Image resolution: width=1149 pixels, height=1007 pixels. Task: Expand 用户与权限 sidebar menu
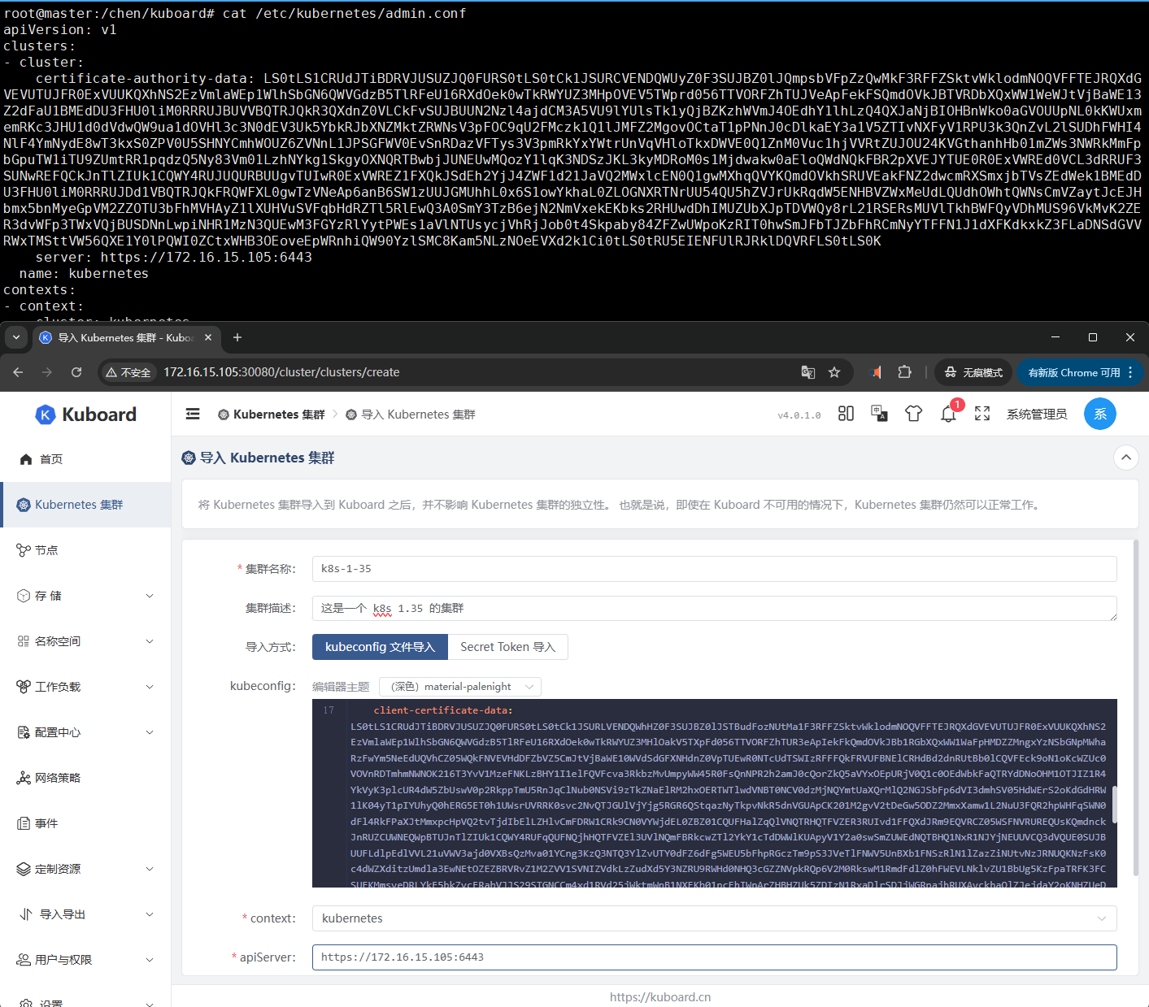(85, 960)
